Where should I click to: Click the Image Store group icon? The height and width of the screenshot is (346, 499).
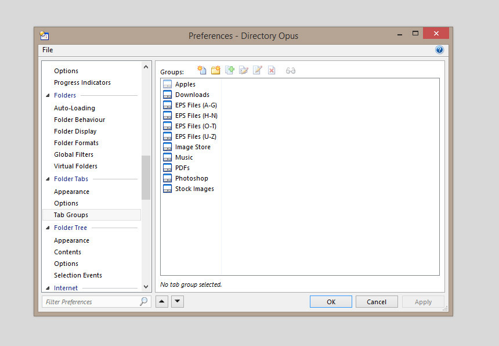167,147
